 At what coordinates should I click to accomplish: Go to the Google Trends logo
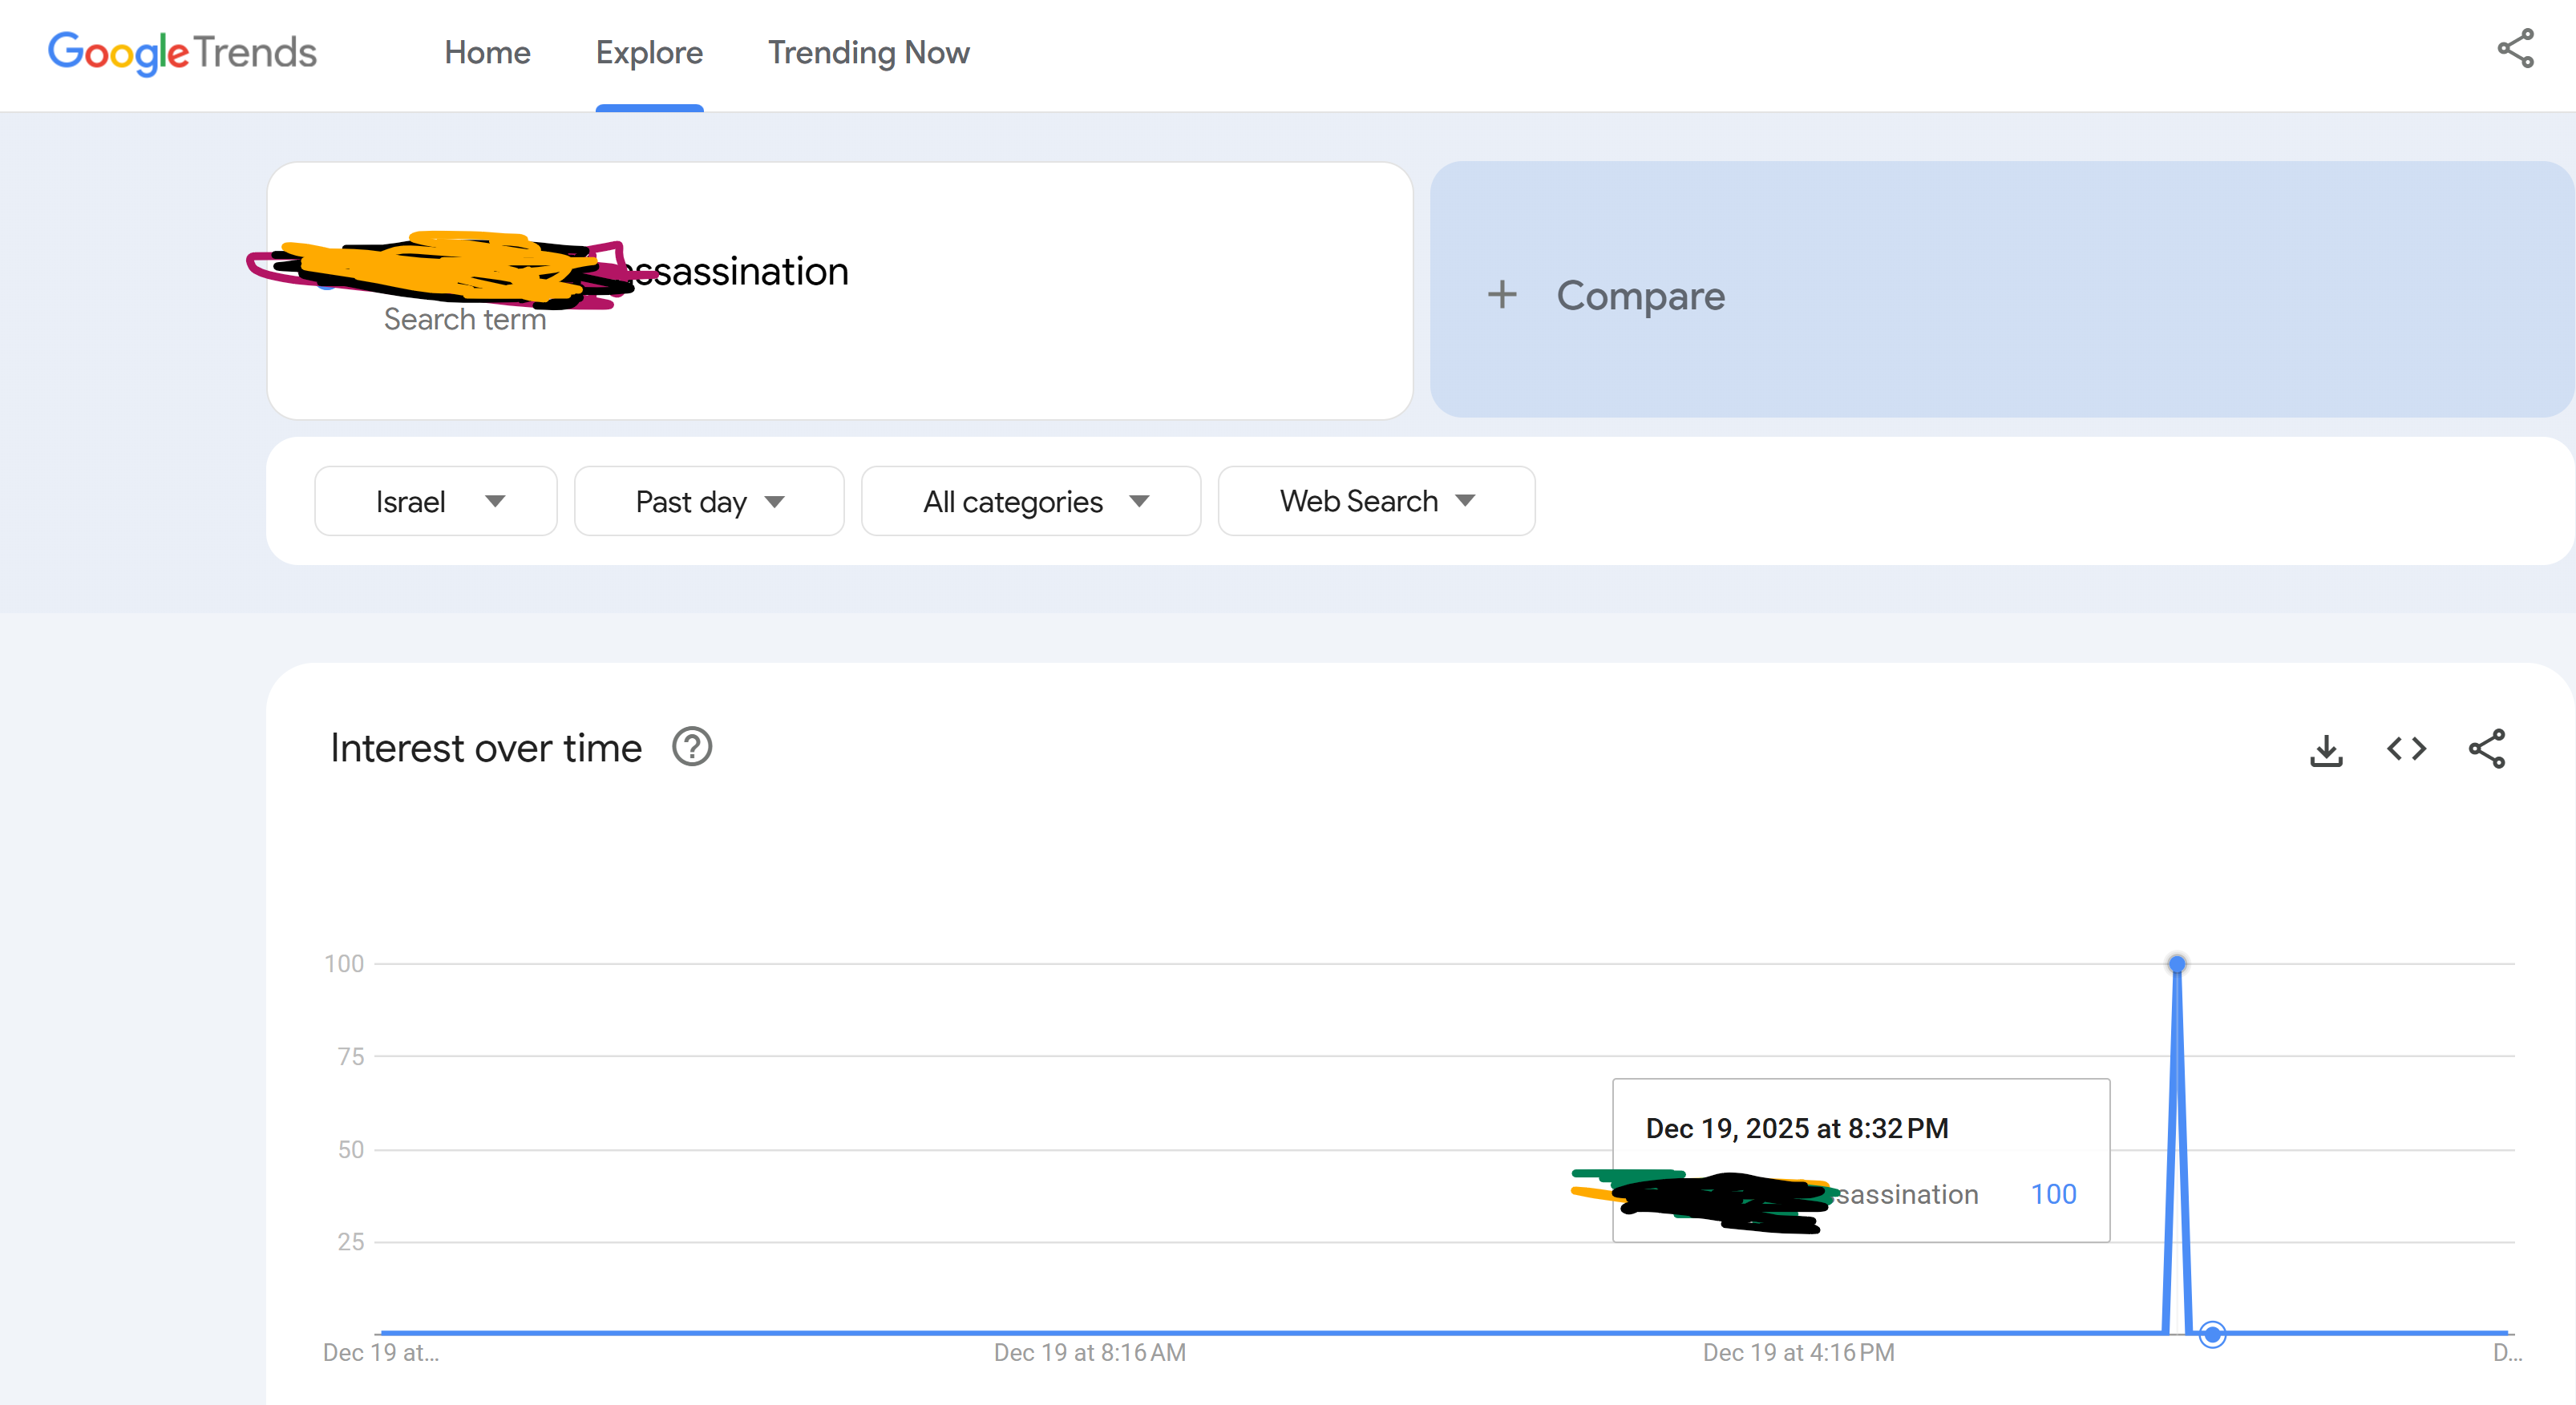point(182,52)
